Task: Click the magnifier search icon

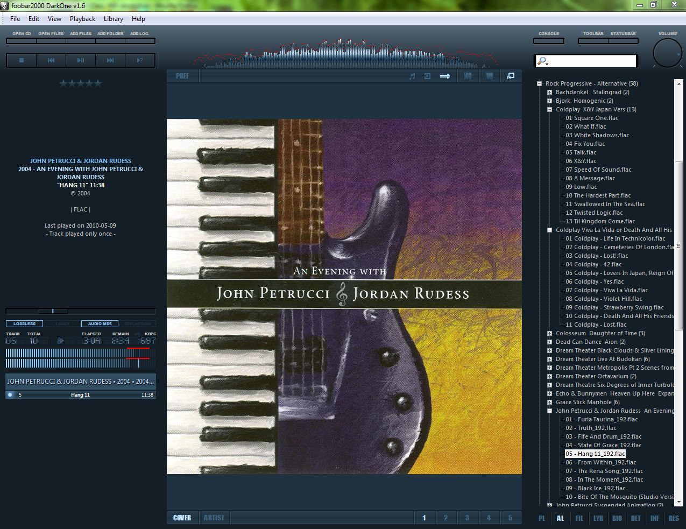Action: click(542, 61)
